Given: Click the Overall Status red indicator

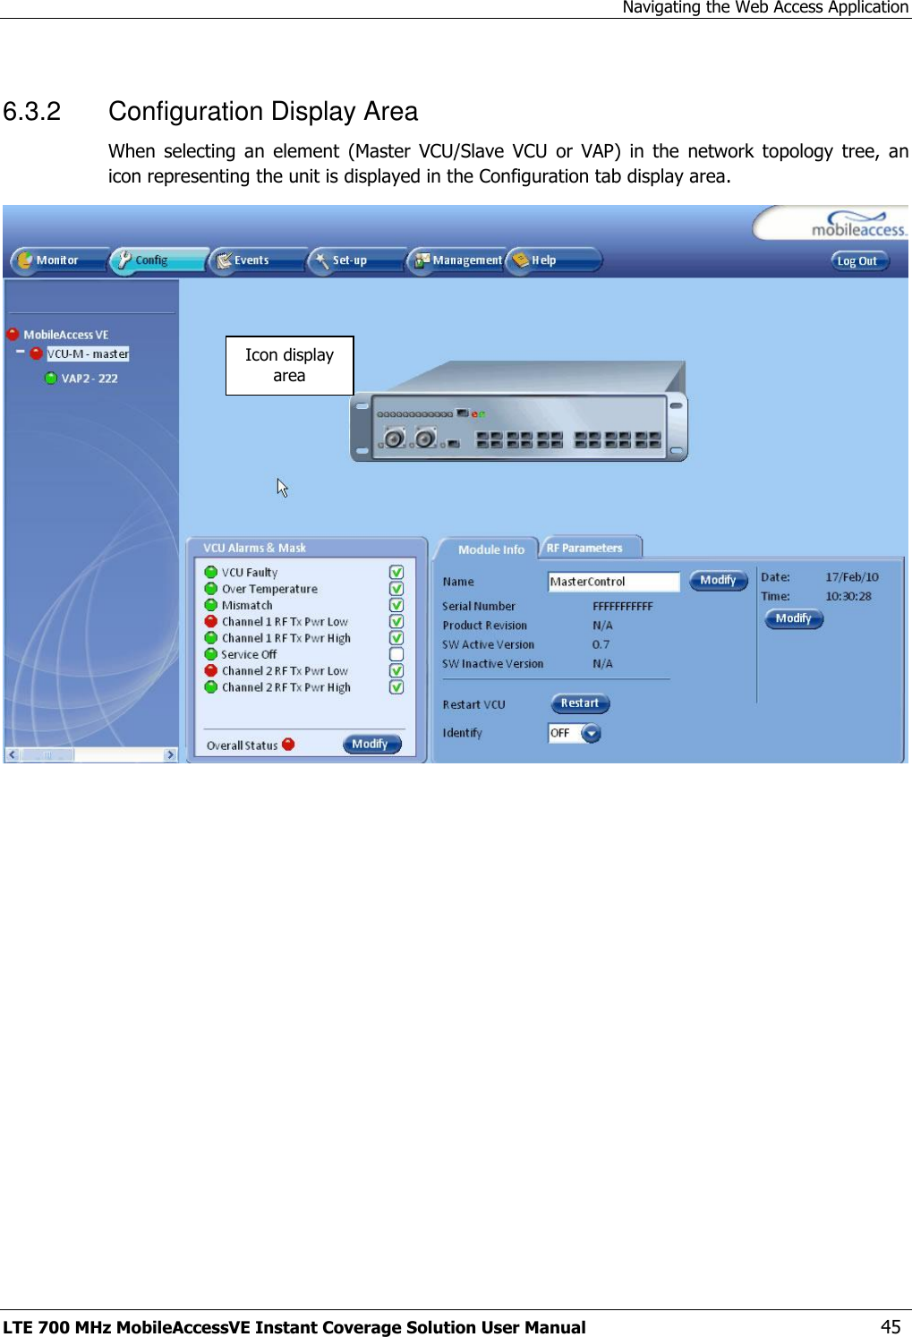Looking at the screenshot, I should tap(288, 744).
